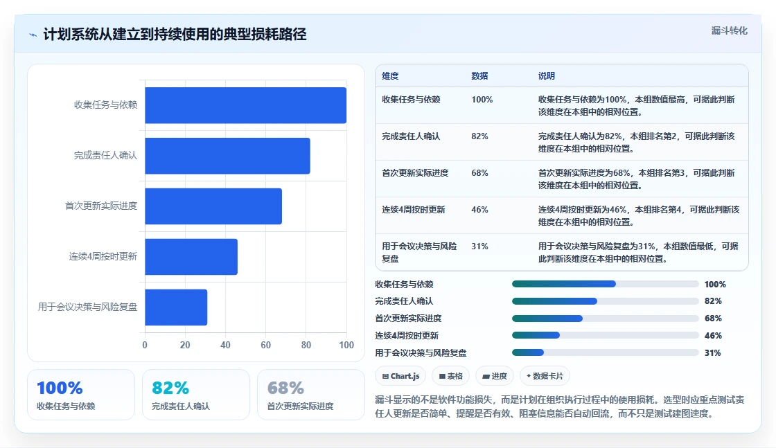
Task: Click the title 计划系统从建立到持续使用的典型损耗路径
Action: pos(175,34)
